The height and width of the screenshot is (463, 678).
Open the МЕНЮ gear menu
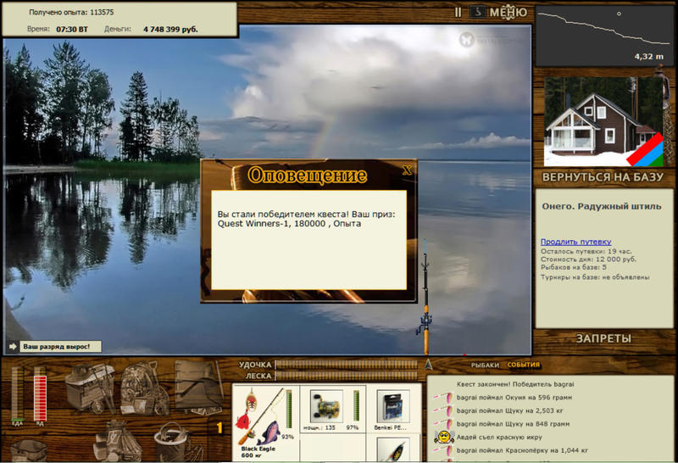pos(508,12)
